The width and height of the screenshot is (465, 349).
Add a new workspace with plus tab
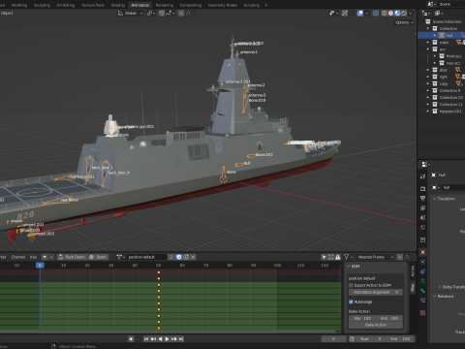(x=265, y=5)
